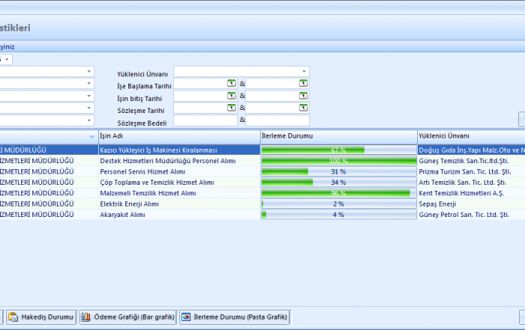The height and width of the screenshot is (330, 525).
Task: Sort by İşin Adı column header
Action: pyautogui.click(x=178, y=136)
